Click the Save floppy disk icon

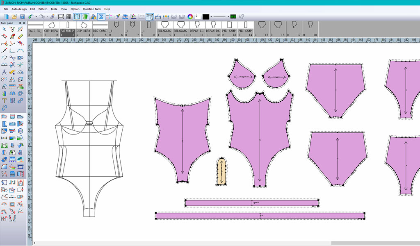click(x=22, y=17)
